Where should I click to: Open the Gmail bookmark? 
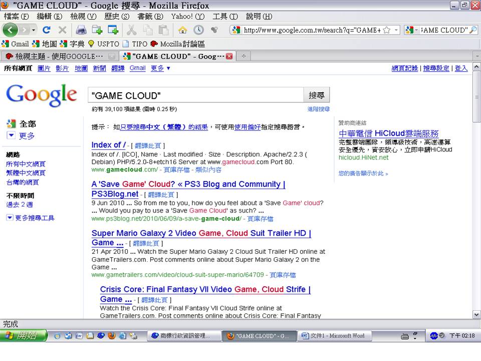click(x=16, y=44)
